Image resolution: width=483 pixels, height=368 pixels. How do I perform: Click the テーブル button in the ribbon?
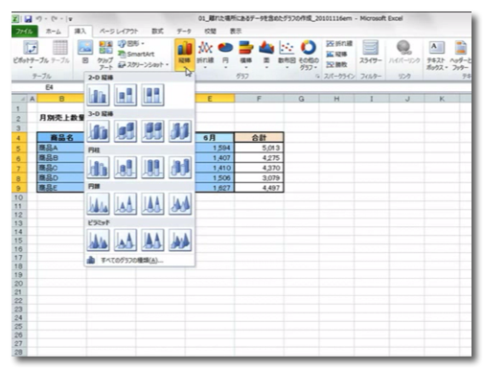tap(60, 52)
